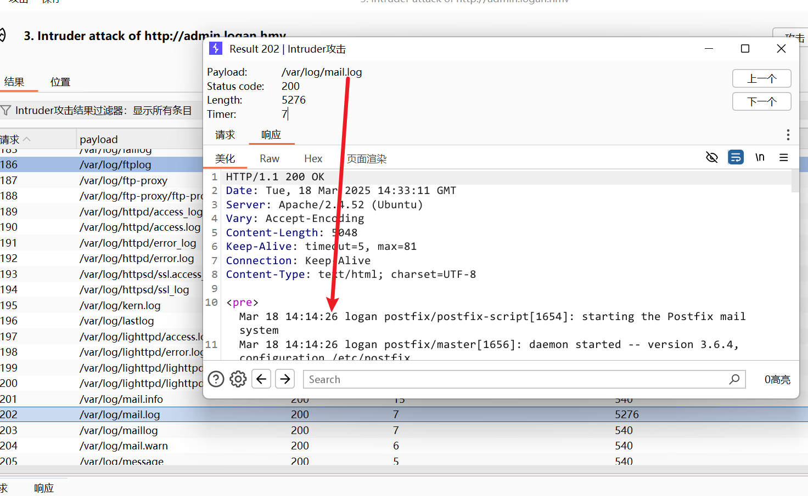Screen dimensions: 808x496
Task: Click the payload column header
Action: (x=99, y=139)
